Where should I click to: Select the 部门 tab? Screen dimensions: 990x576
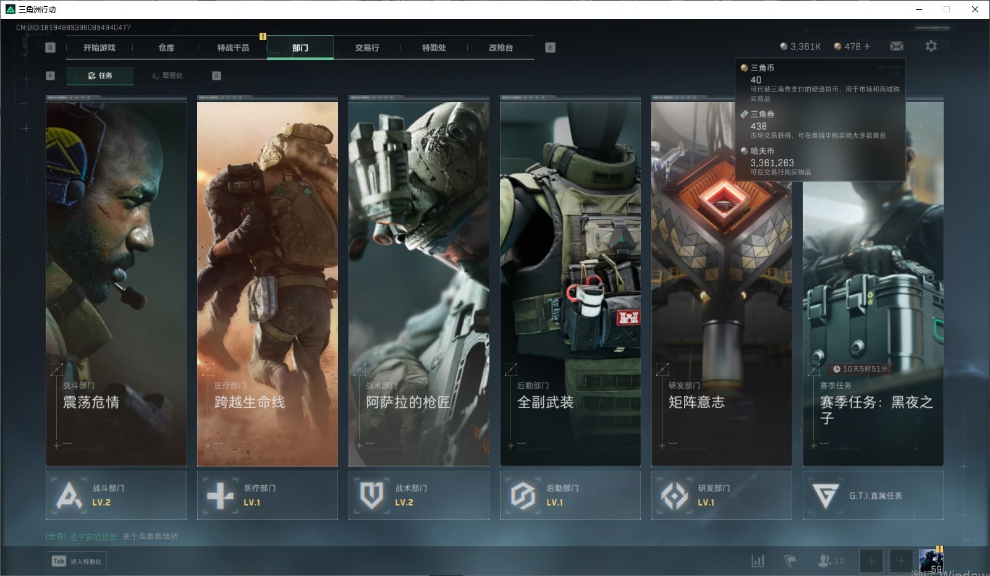pyautogui.click(x=300, y=48)
